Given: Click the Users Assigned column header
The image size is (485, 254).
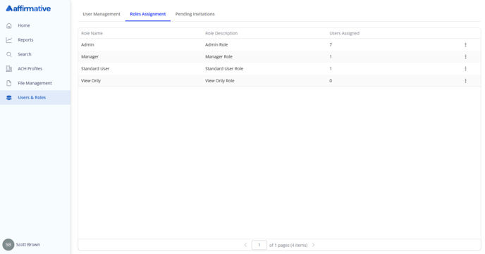Looking at the screenshot, I should [x=344, y=33].
